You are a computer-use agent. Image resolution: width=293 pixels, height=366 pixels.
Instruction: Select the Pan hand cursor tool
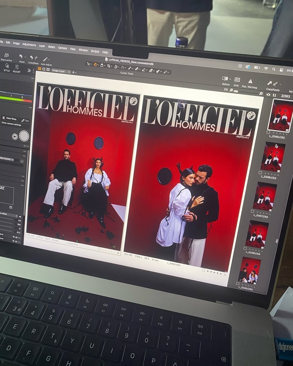(x=95, y=64)
